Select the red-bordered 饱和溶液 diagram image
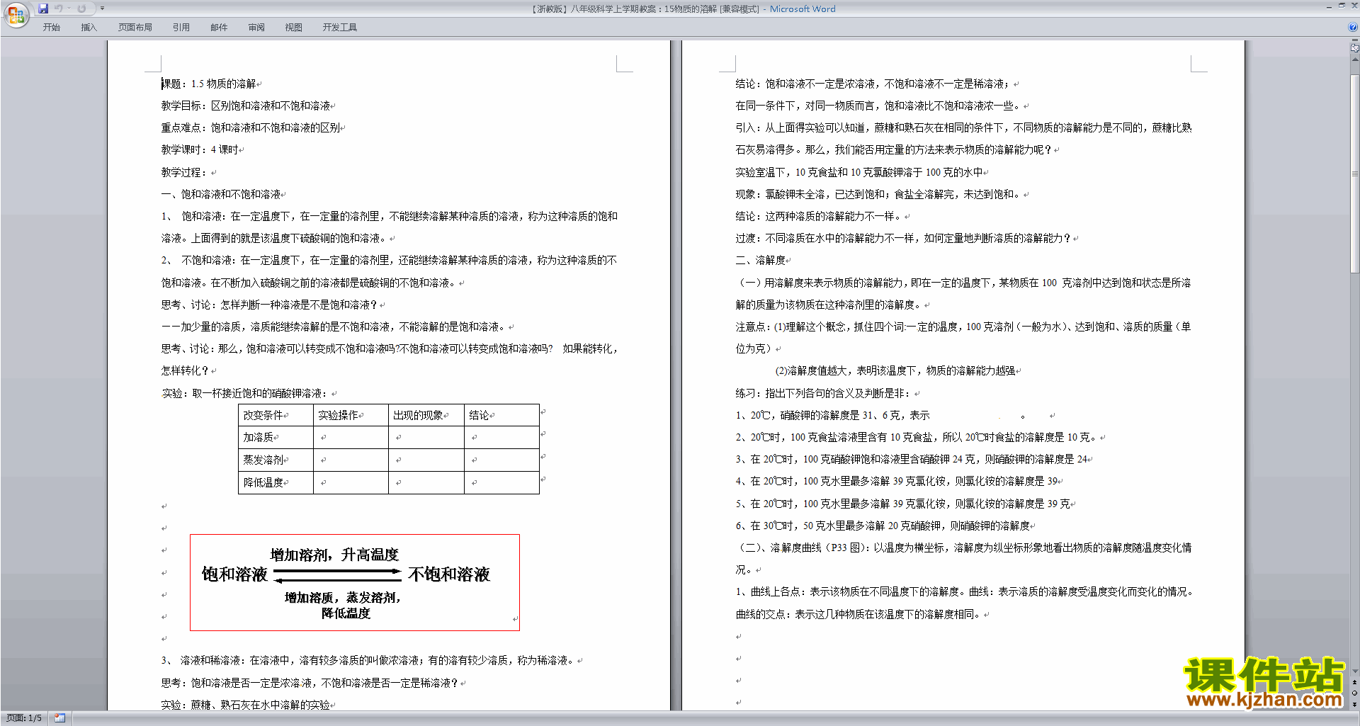1360x726 pixels. click(355, 582)
